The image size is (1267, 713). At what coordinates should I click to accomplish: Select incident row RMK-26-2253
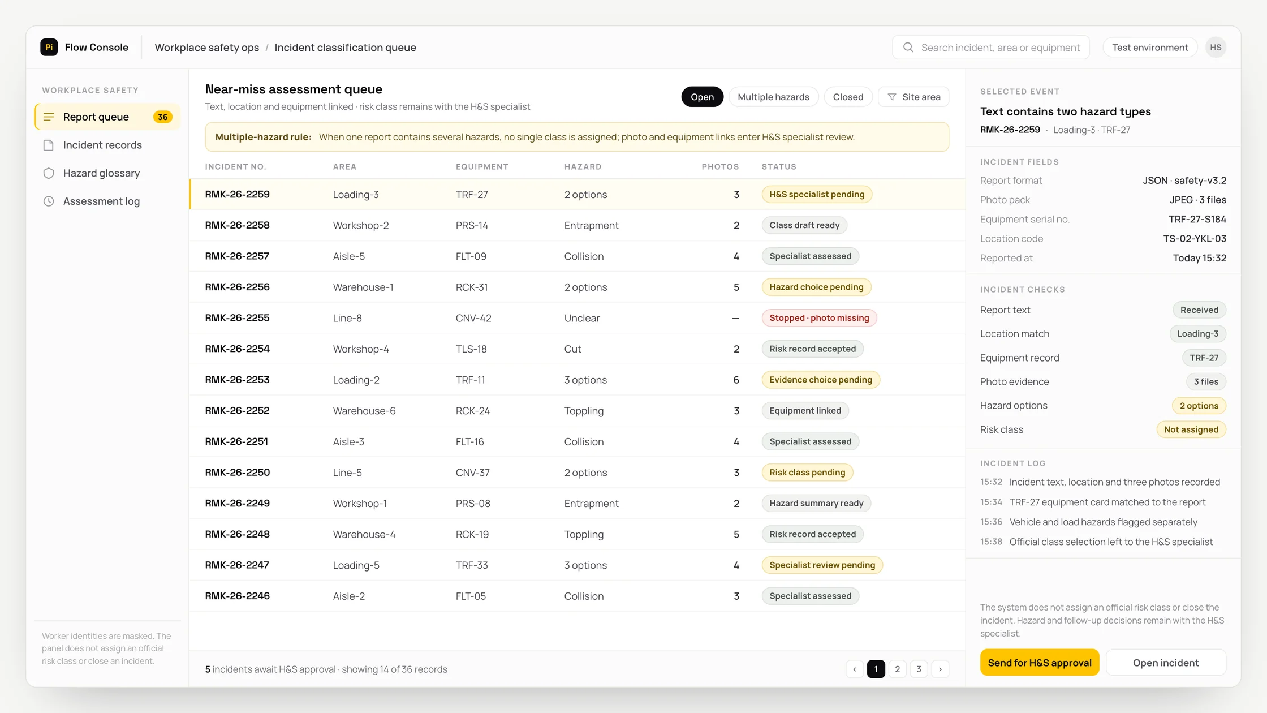(577, 380)
